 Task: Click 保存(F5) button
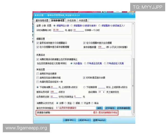tap(69, 120)
